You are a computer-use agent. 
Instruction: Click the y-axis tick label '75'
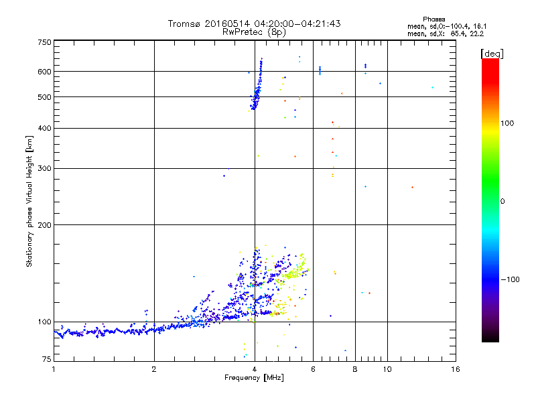47,359
